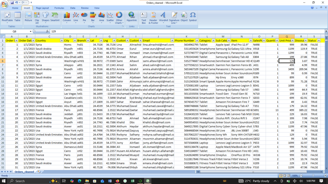Screen dimensions: 328x184
Task: Open Windows Start menu
Action: pyautogui.click(x=4, y=181)
